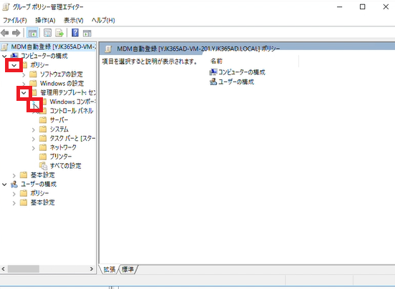The image size is (395, 289).
Task: Select the すべての設定 icon in the tree
Action: (x=44, y=166)
